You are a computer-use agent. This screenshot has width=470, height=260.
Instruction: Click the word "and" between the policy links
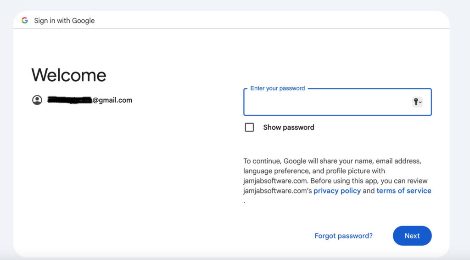pos(369,191)
